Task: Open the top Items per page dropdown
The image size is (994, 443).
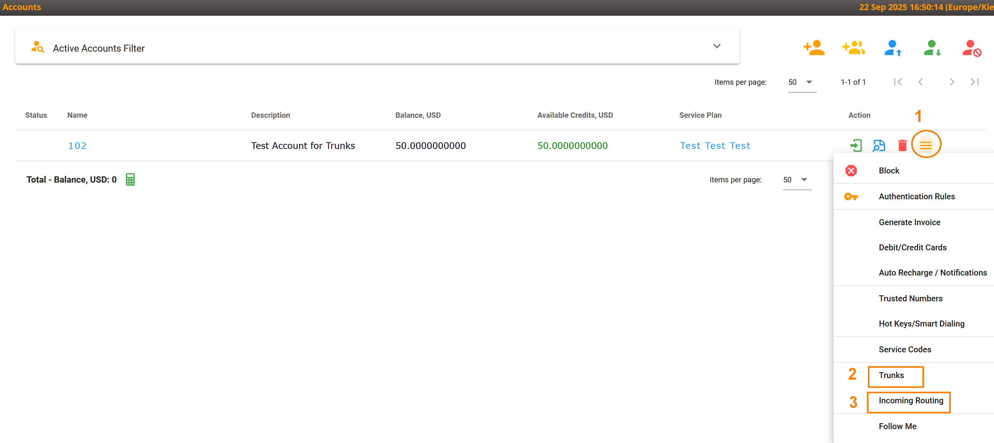Action: [801, 82]
